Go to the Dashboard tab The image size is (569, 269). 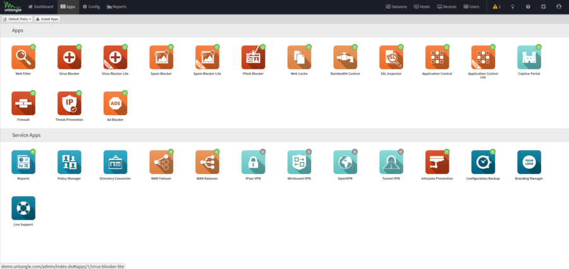click(40, 7)
